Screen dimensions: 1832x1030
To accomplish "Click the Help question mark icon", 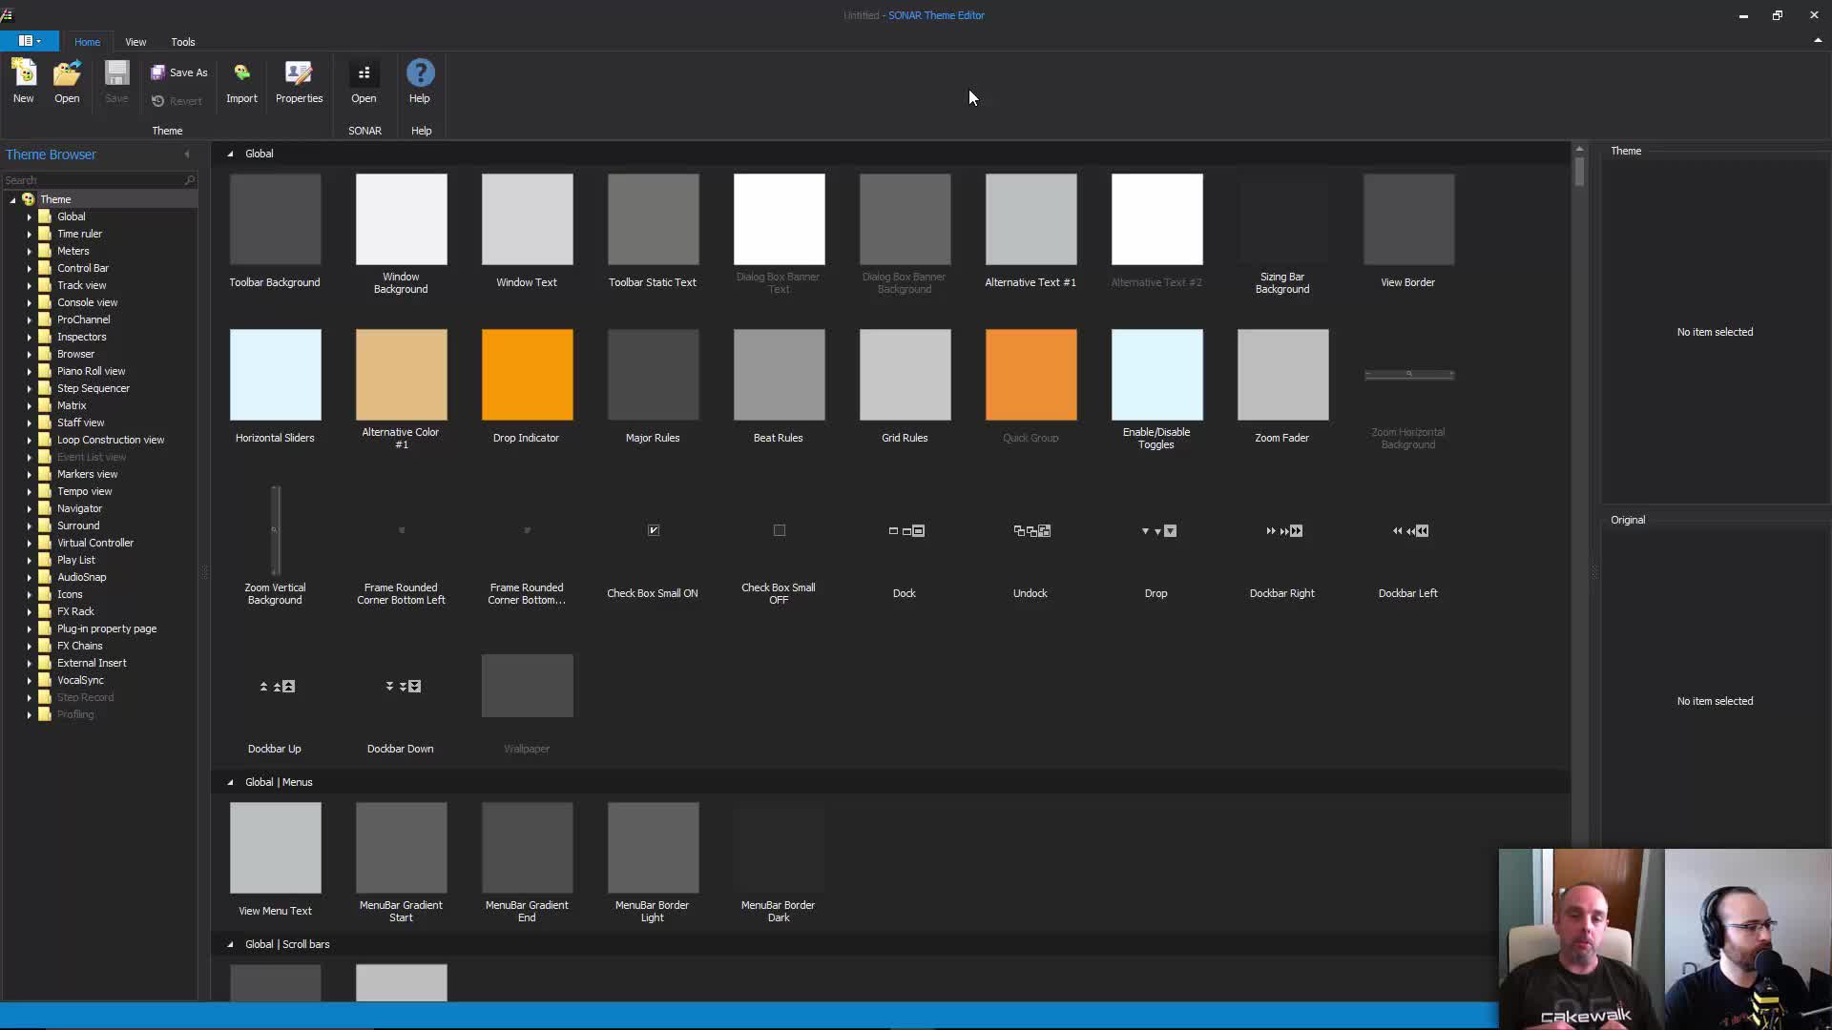I will (420, 74).
